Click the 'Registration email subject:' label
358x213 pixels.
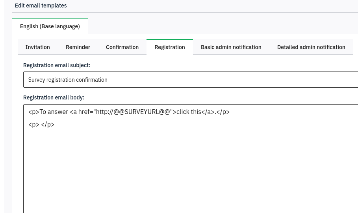[57, 65]
